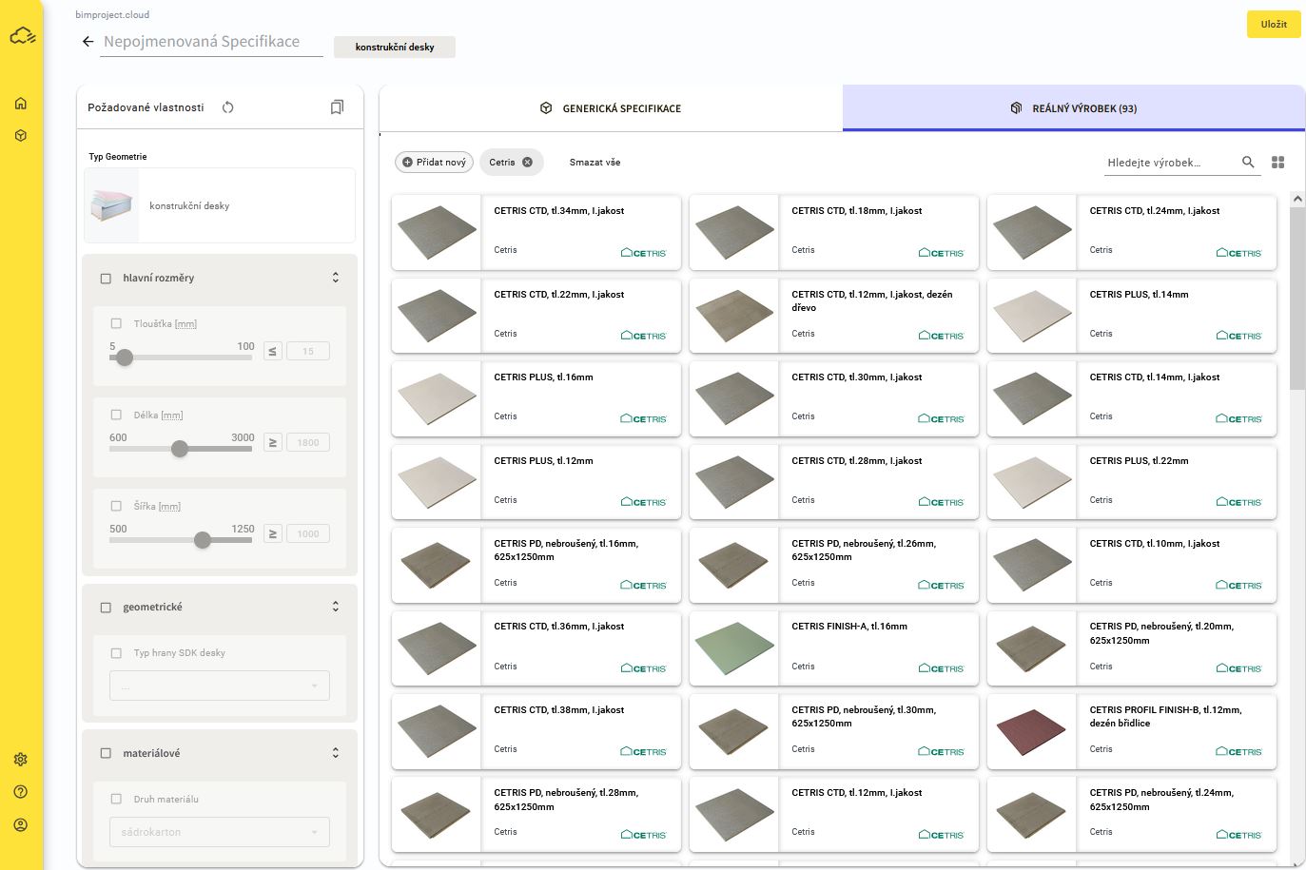Image resolution: width=1306 pixels, height=870 pixels.
Task: Select CETRIS CTD, tl.14mm, I.jakost title
Action: pyautogui.click(x=1155, y=377)
